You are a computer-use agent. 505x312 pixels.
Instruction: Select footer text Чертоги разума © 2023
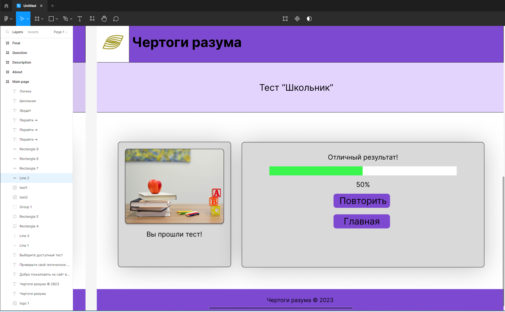tap(300, 300)
